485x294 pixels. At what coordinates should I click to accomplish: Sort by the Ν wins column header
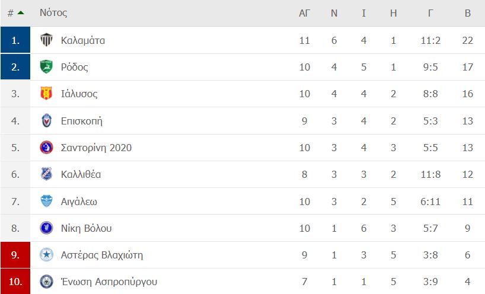334,13
